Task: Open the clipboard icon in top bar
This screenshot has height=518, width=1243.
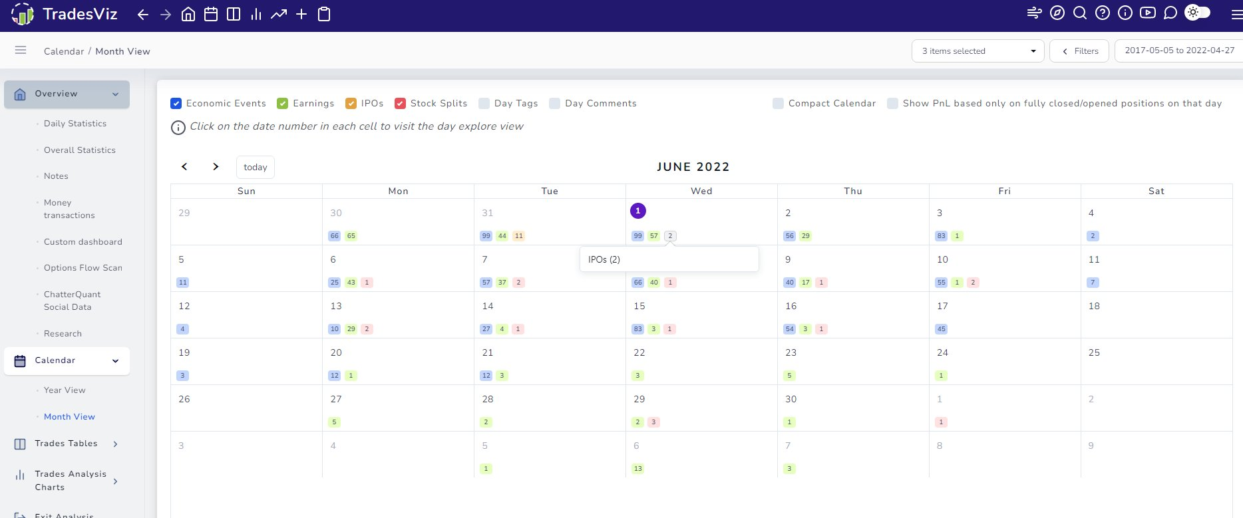Action: [x=324, y=15]
